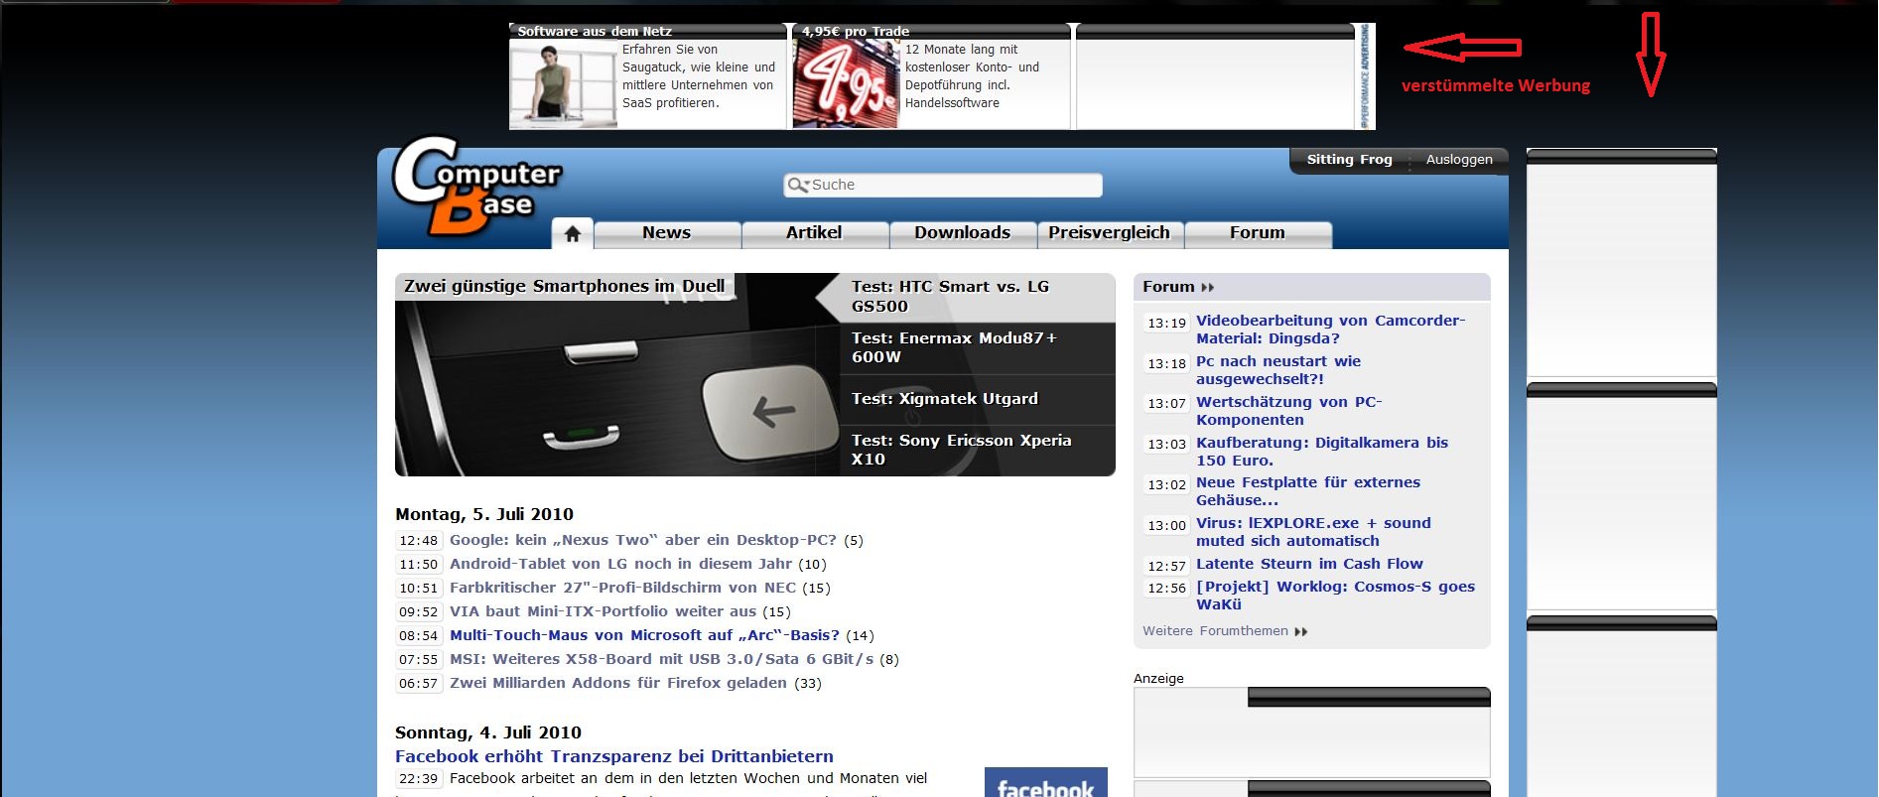Click the 22:39 Facebook article timestamp
This screenshot has height=797, width=1879.
point(419,779)
